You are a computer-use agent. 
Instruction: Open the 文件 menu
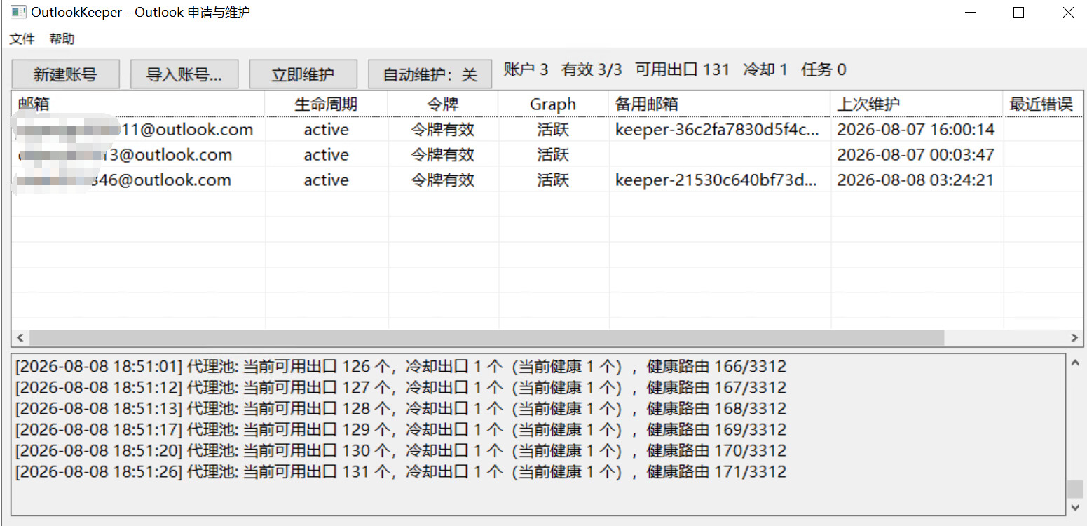[22, 39]
